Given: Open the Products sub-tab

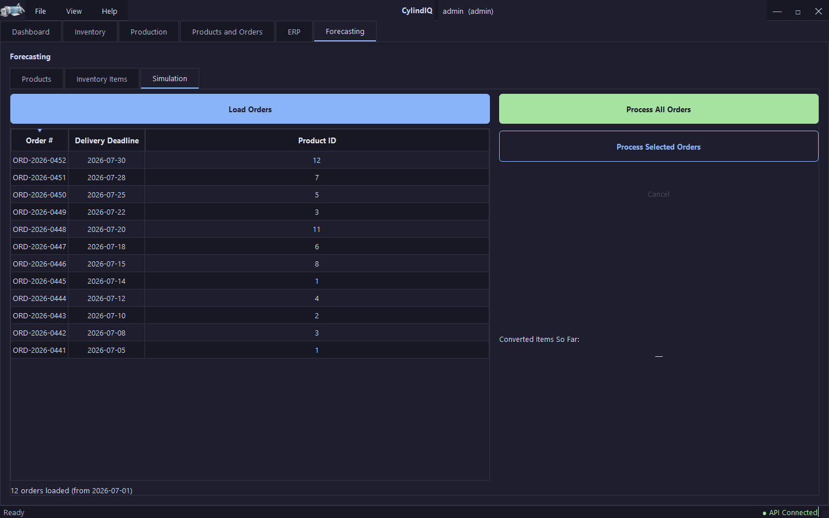Looking at the screenshot, I should click(x=37, y=79).
